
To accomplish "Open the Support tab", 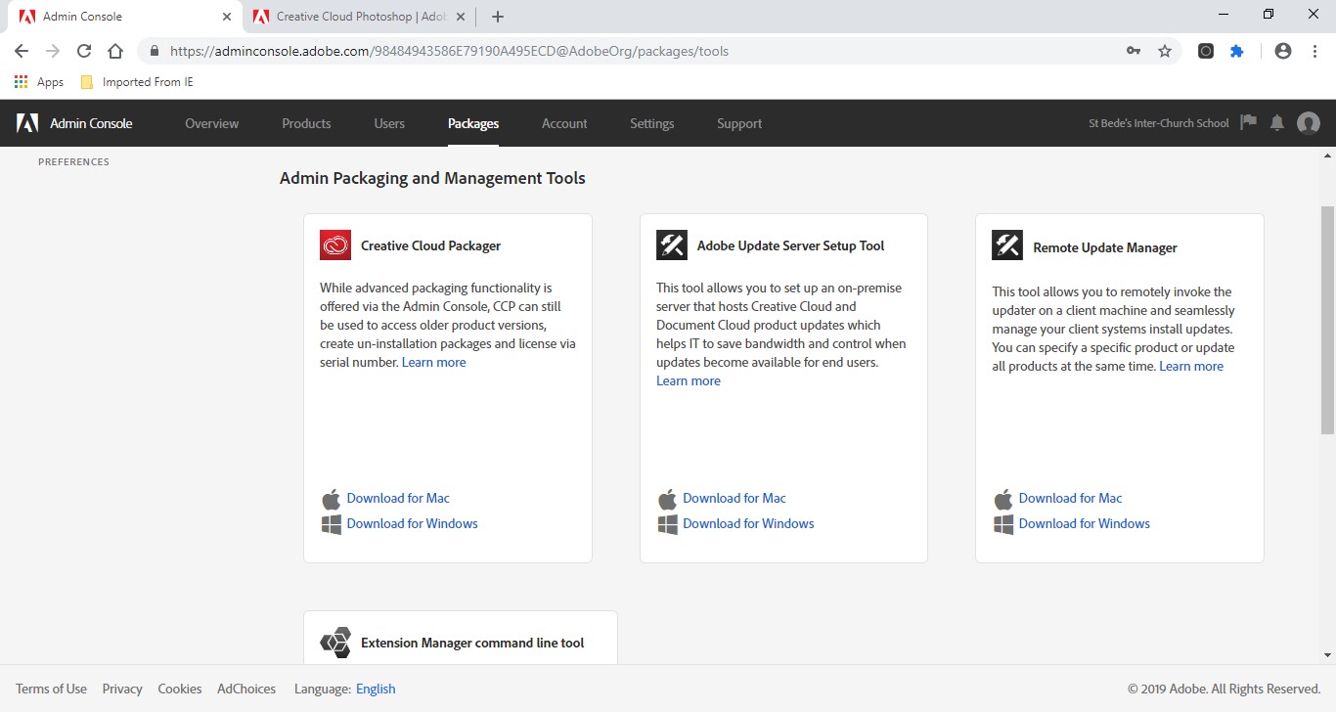I will (x=739, y=123).
